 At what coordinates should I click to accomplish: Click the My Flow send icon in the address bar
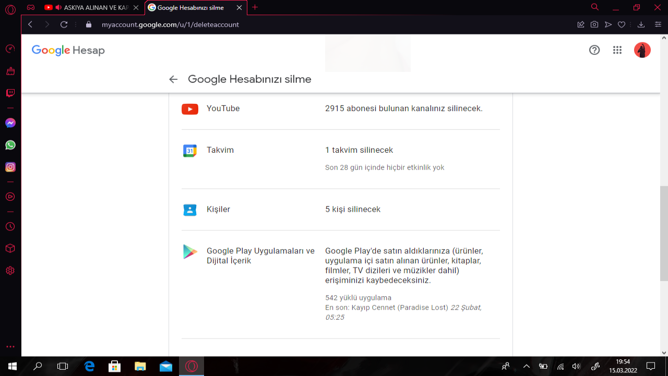[x=608, y=25]
